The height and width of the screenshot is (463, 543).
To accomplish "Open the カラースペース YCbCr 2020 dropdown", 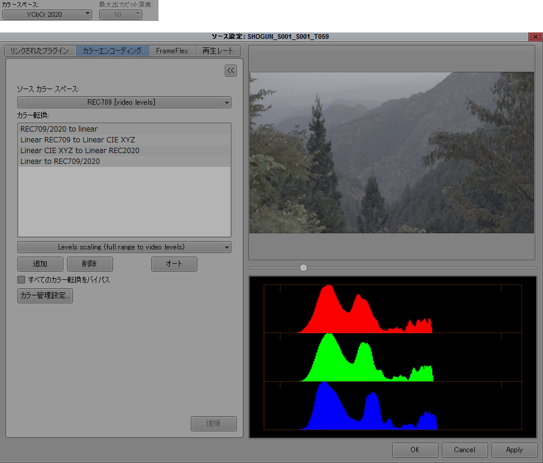I will point(47,14).
